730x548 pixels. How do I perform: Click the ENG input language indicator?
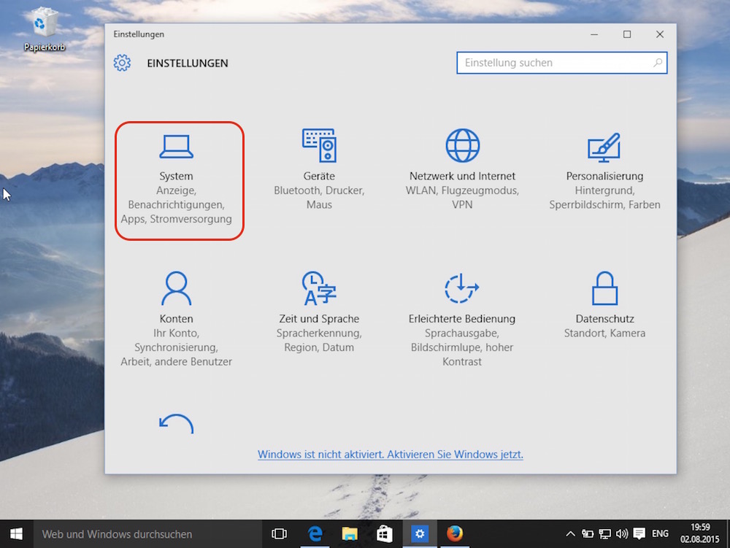tap(660, 534)
